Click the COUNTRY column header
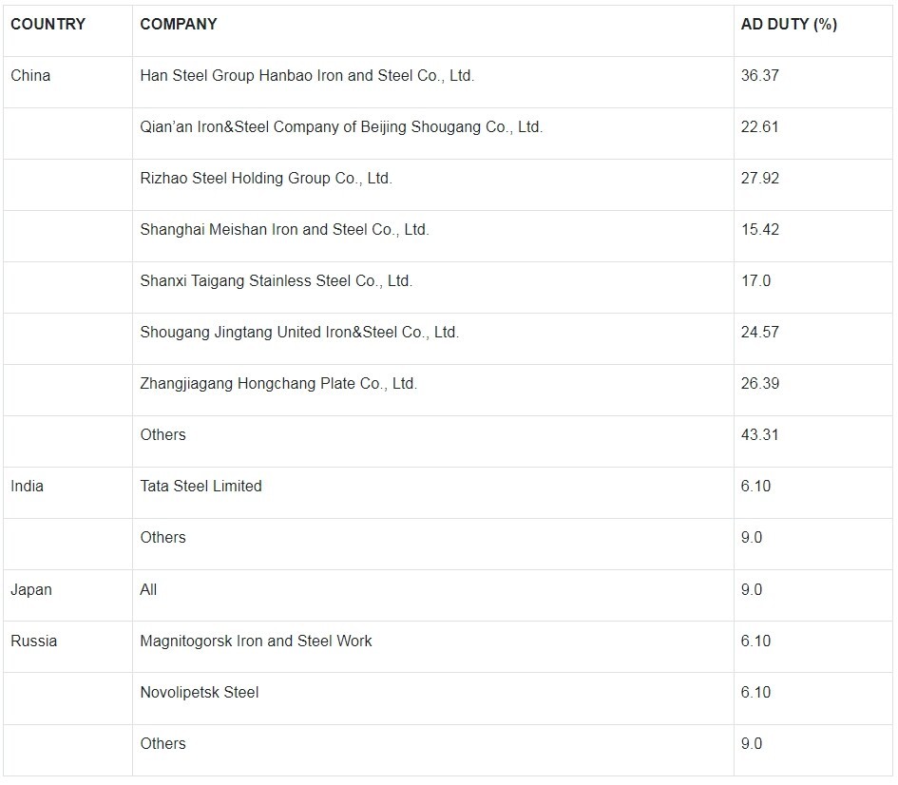The image size is (898, 785). [48, 25]
